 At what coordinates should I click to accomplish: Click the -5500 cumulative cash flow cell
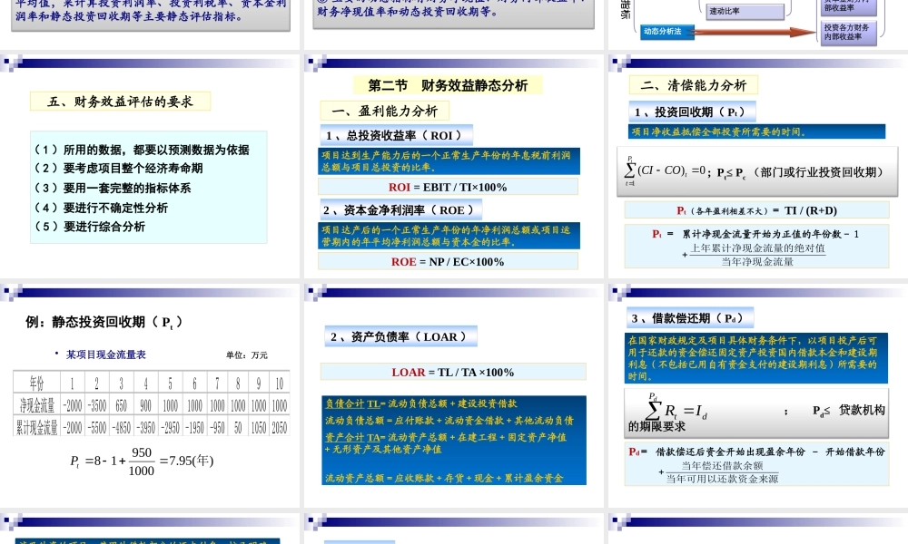click(97, 427)
